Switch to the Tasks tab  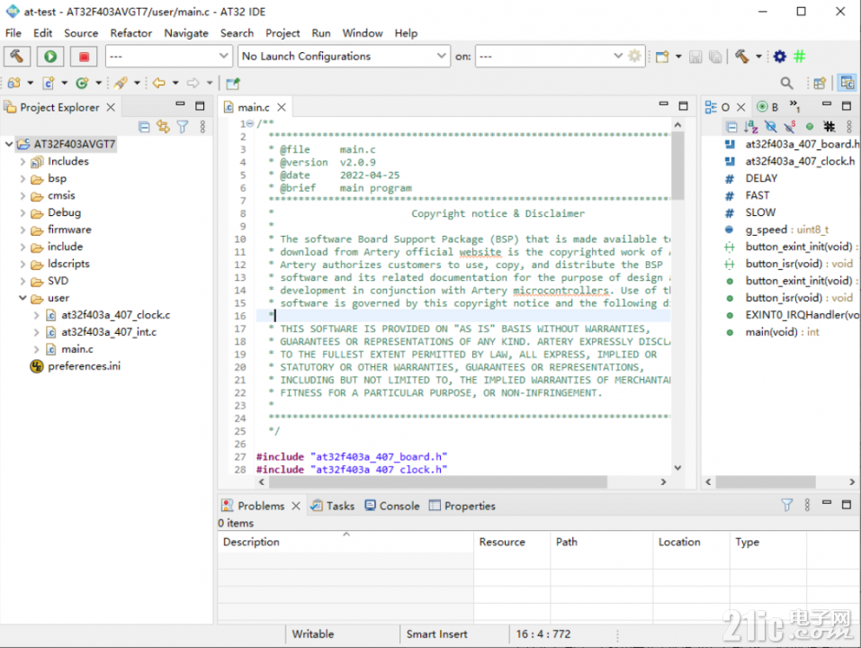[333, 505]
